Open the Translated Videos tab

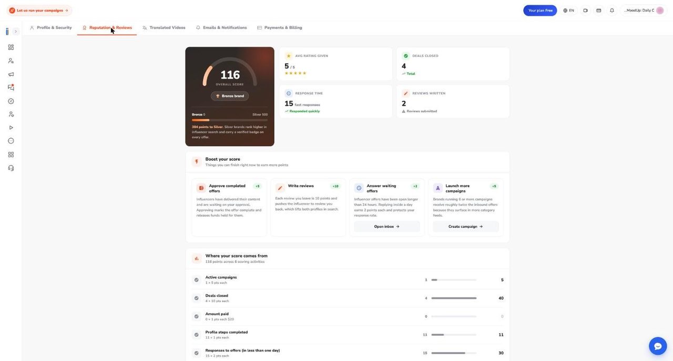(x=164, y=28)
